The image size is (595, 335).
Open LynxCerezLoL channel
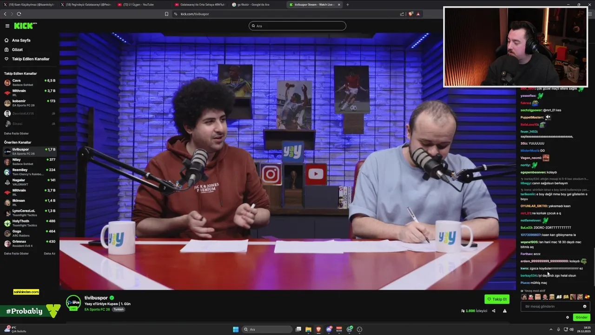click(29, 213)
